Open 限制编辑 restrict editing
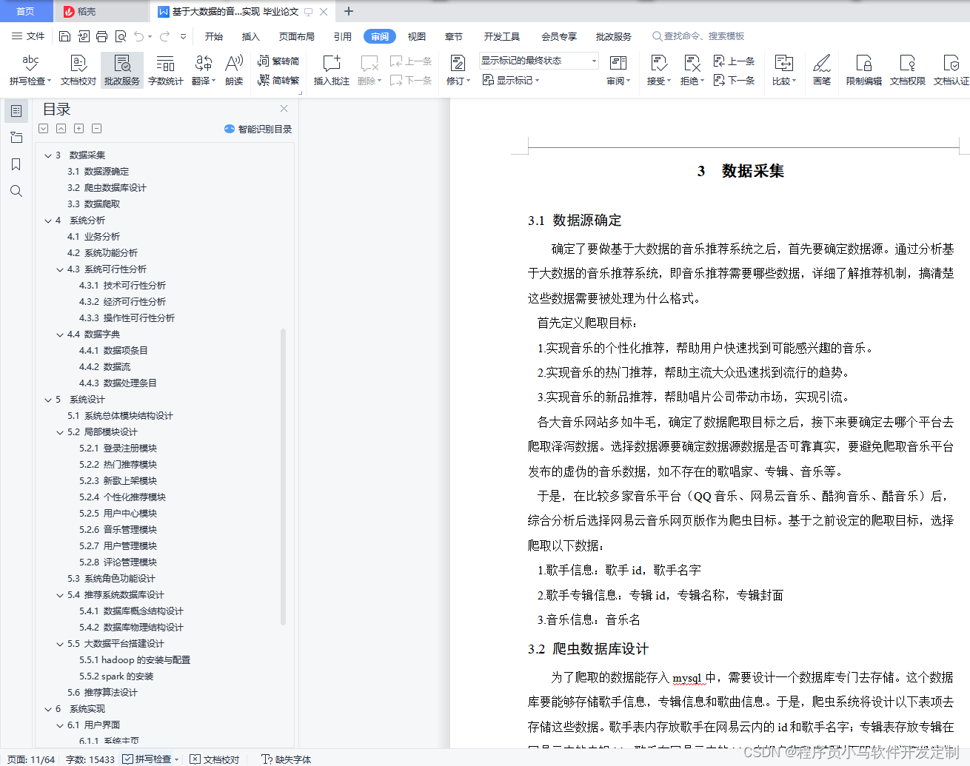This screenshot has width=970, height=766. pyautogui.click(x=864, y=70)
